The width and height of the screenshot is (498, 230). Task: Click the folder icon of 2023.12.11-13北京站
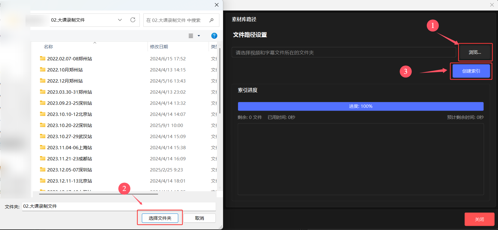(x=43, y=180)
